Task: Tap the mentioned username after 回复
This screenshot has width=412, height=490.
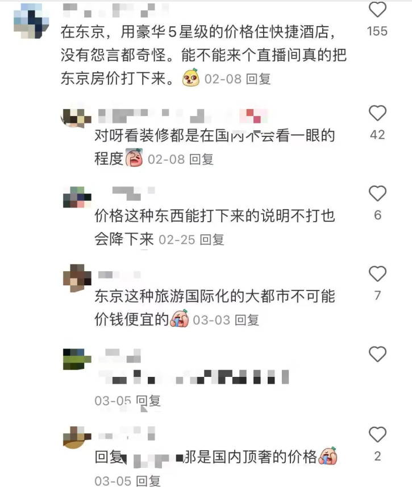Action: click(151, 458)
